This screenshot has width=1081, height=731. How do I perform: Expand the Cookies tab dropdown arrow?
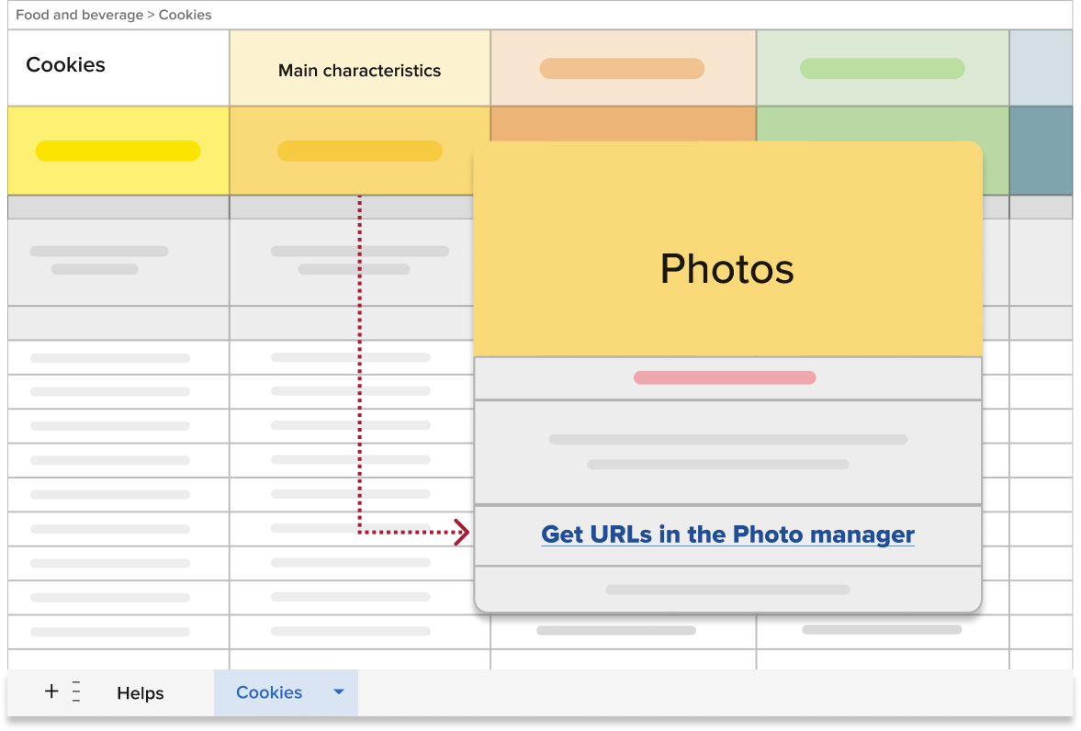[x=338, y=692]
